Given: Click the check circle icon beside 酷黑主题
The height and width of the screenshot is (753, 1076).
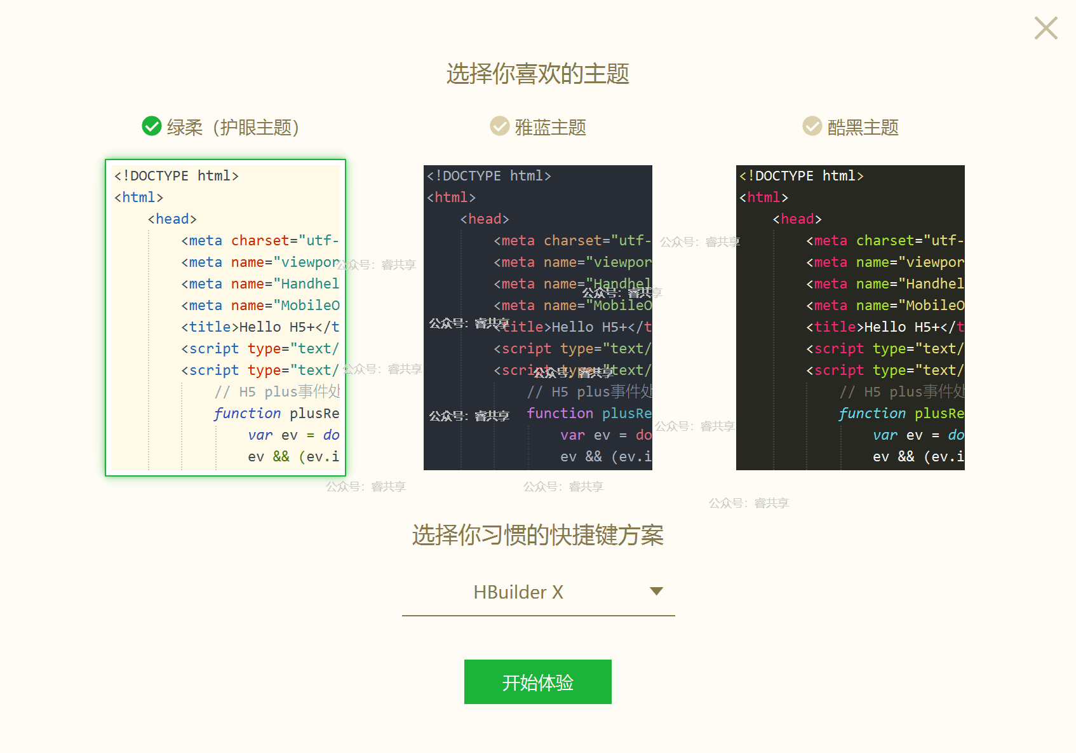Looking at the screenshot, I should pyautogui.click(x=812, y=126).
